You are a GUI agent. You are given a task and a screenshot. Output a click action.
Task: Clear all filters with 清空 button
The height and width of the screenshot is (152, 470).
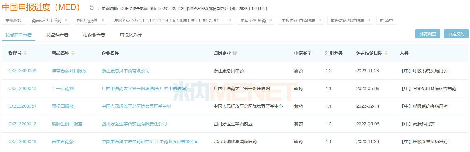click(386, 20)
